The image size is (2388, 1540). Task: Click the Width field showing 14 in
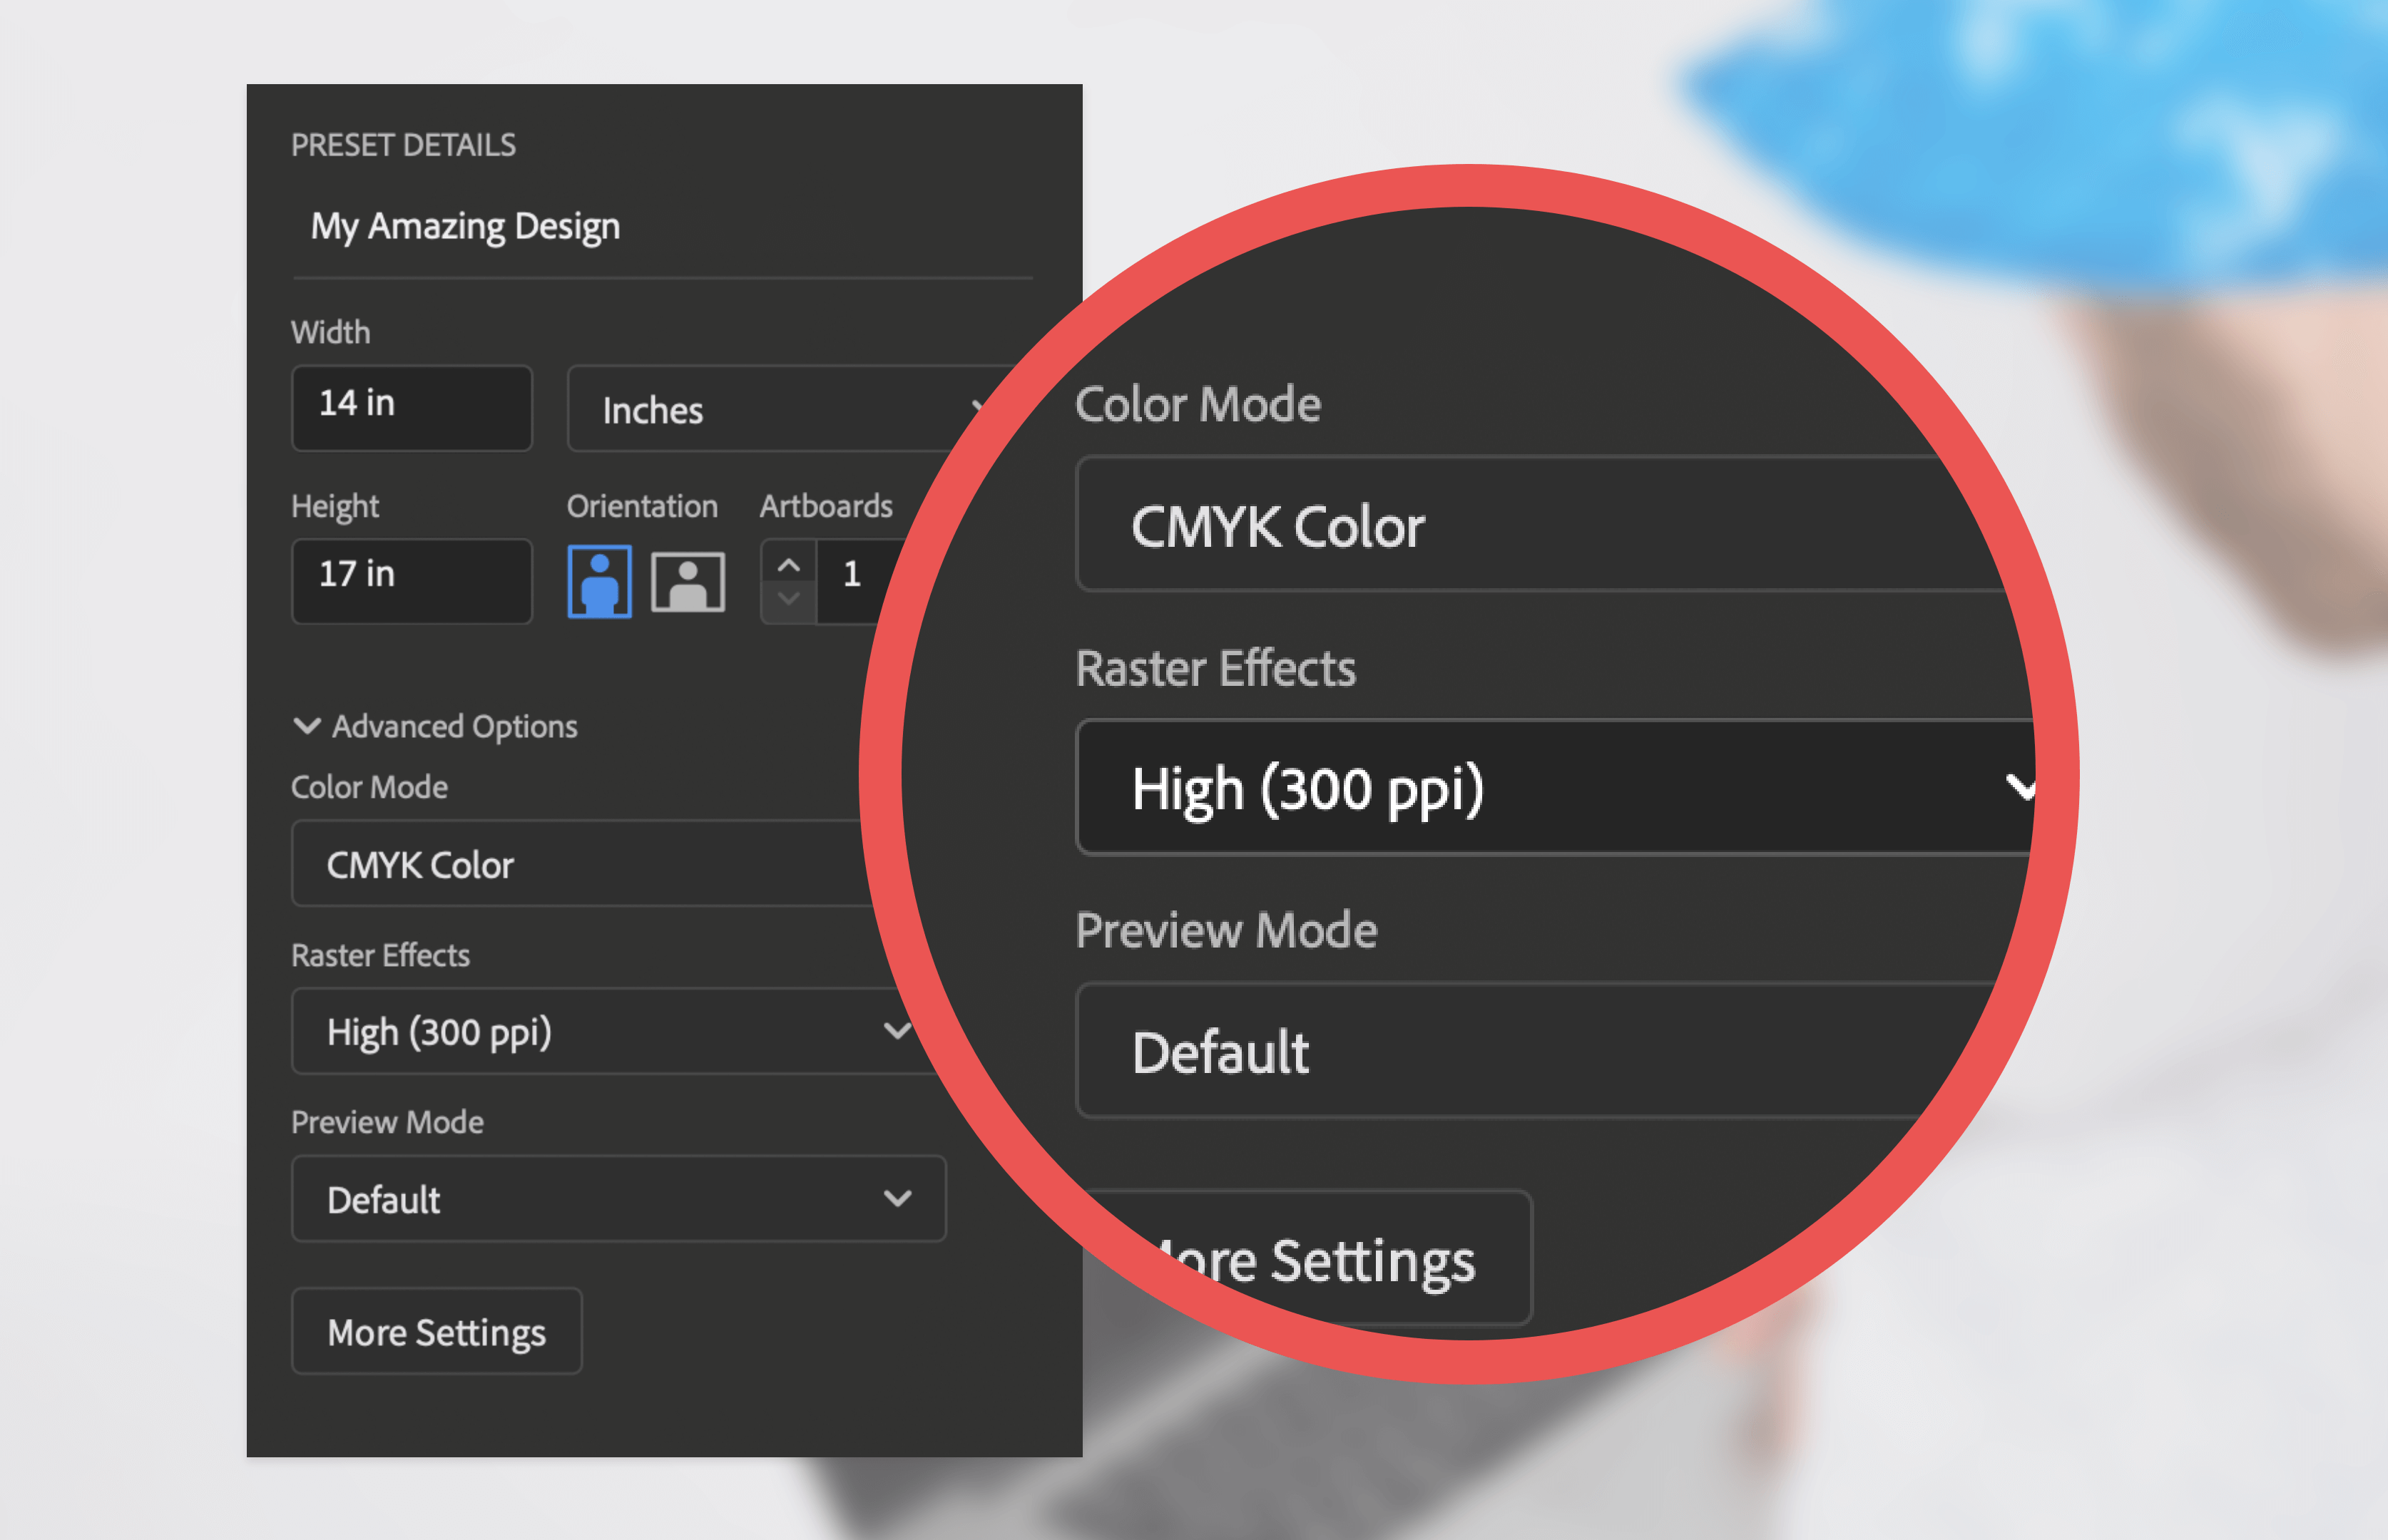412,407
